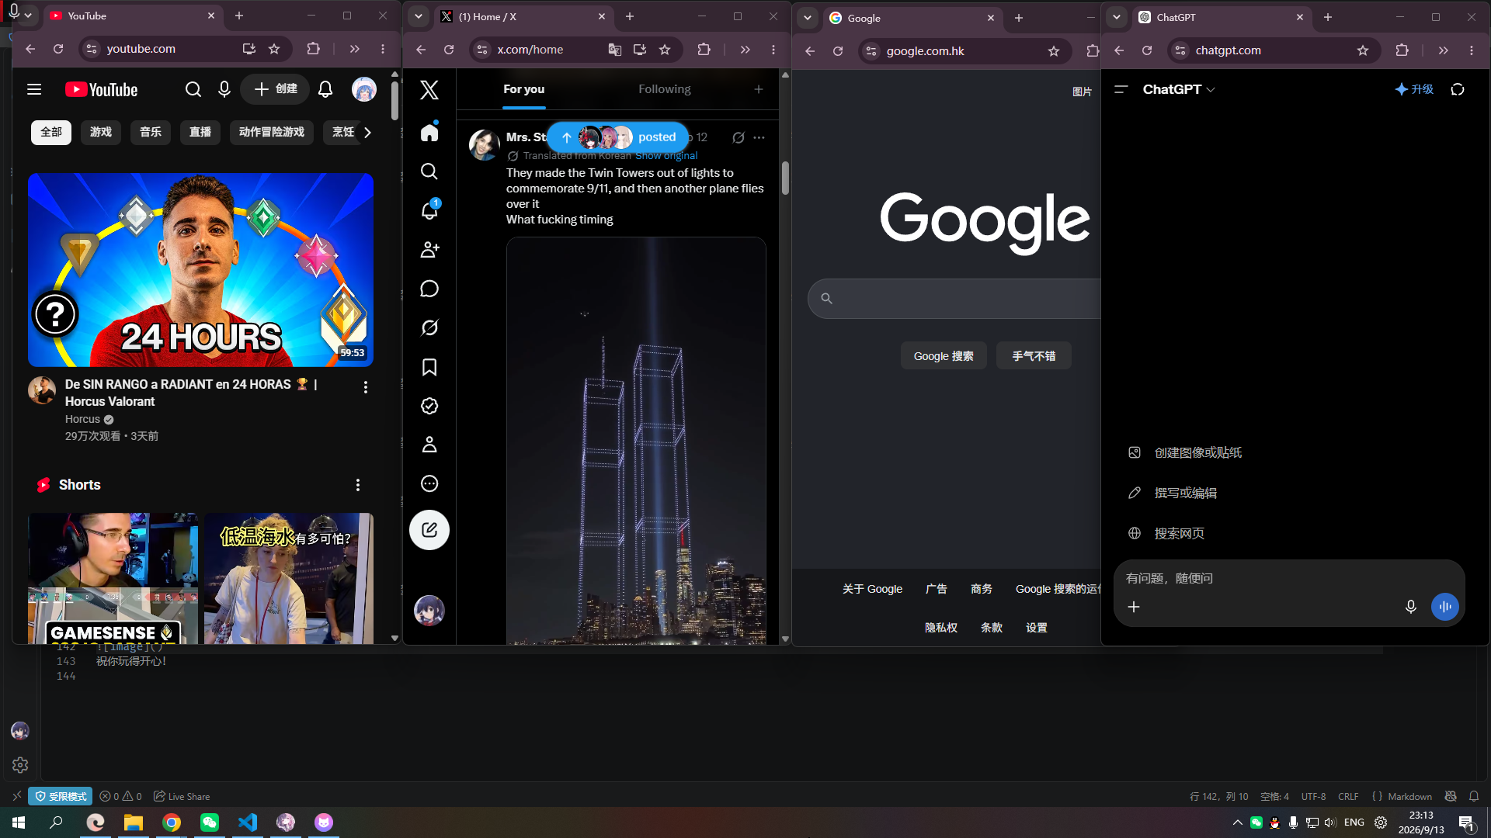Start ChatGPT temporary chat icon
The image size is (1491, 838).
point(1458,89)
